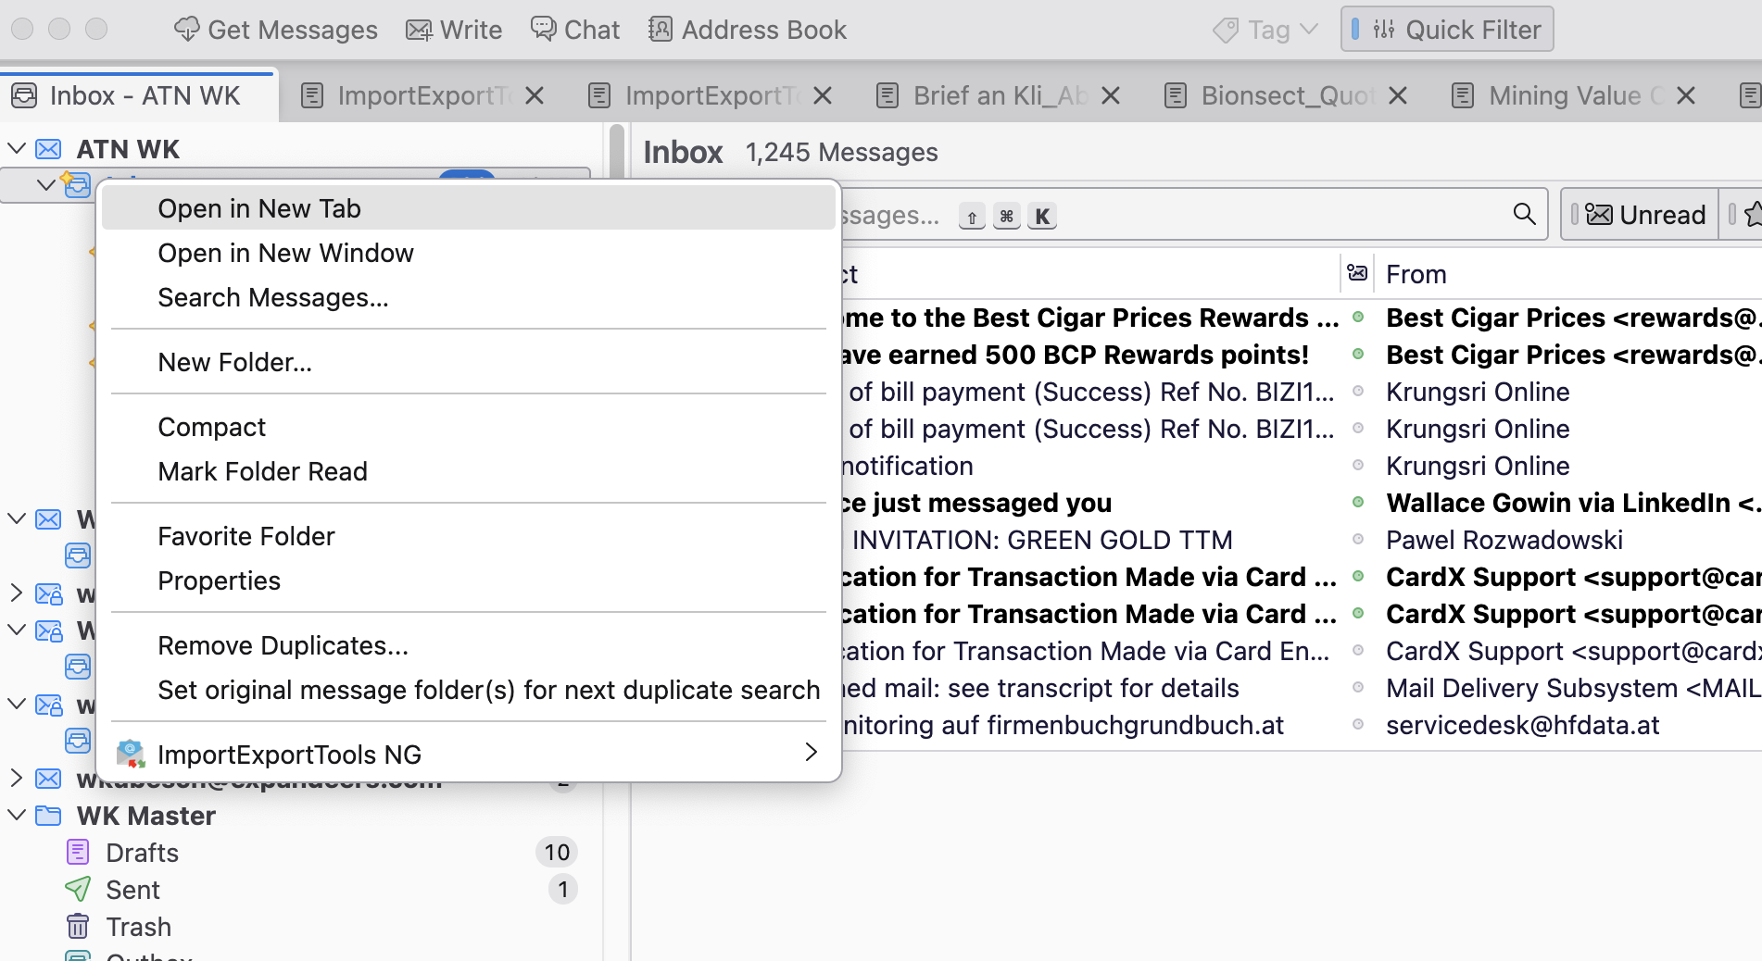The height and width of the screenshot is (961, 1762).
Task: Choose Open in New Tab
Action: point(259,208)
